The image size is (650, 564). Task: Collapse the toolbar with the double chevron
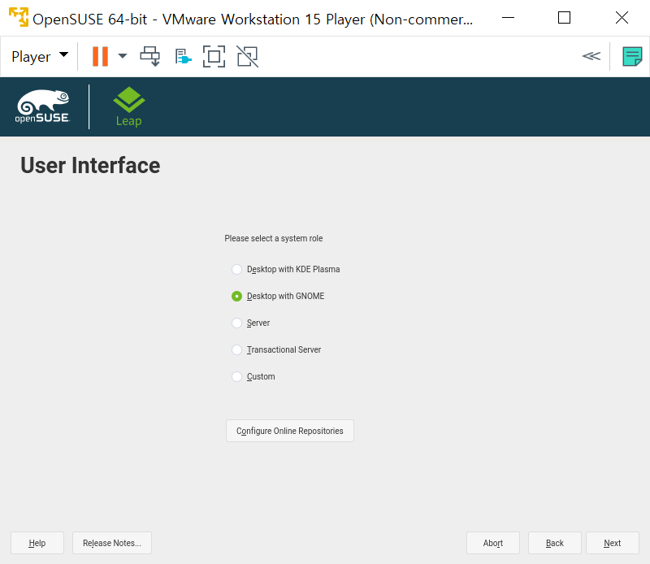pyautogui.click(x=591, y=56)
